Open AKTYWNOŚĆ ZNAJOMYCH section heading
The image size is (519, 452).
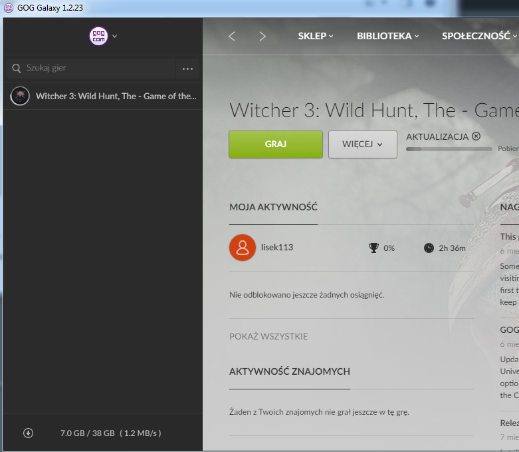(290, 371)
